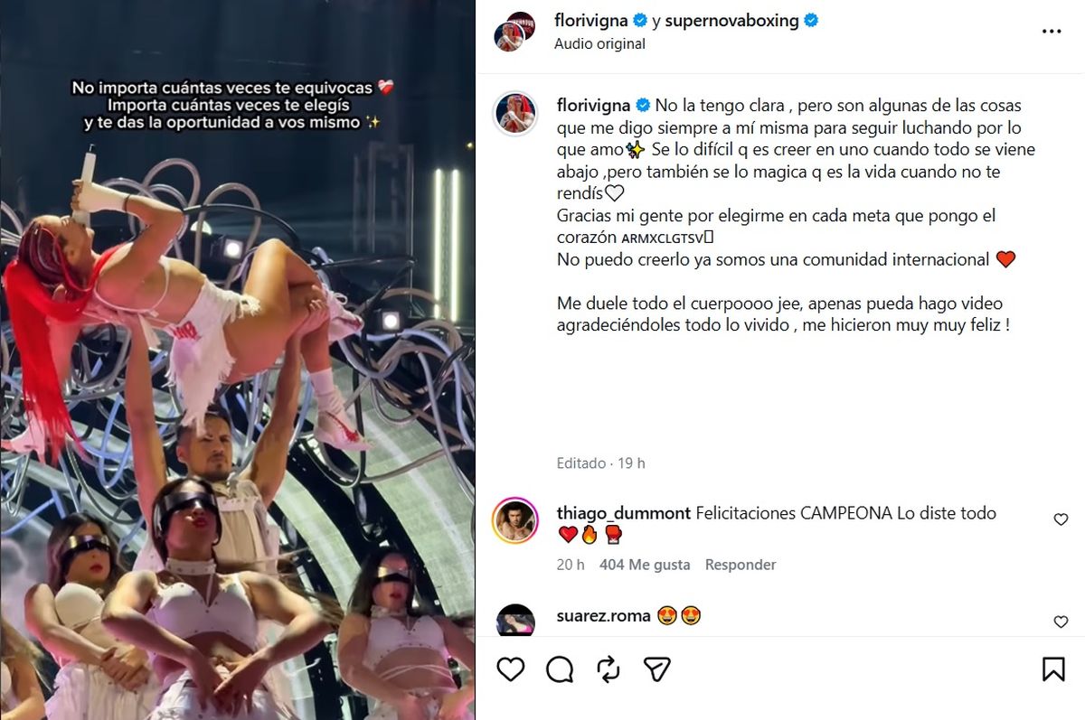Image resolution: width=1085 pixels, height=720 pixels.
Task: Click florivigna's avatar beside the caption
Action: 515,113
